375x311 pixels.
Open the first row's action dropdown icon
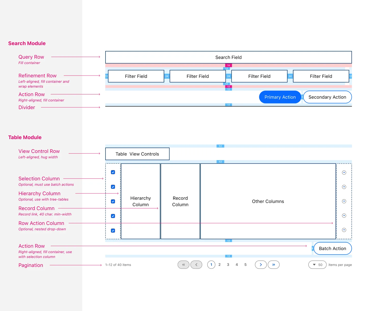(x=344, y=173)
